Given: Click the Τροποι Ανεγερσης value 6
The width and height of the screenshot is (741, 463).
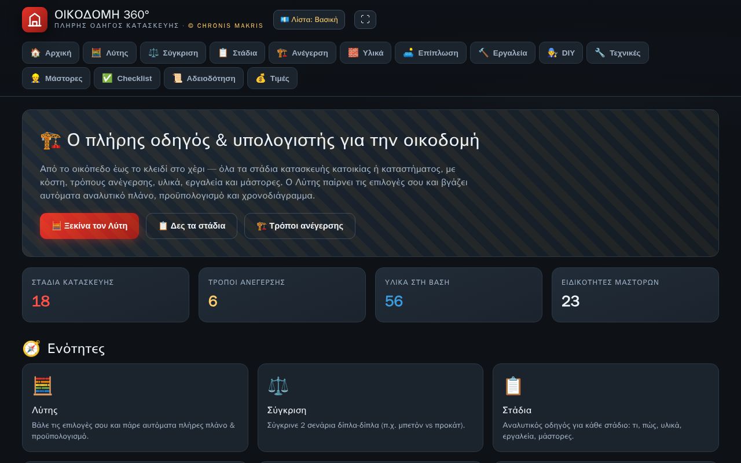Looking at the screenshot, I should pos(213,302).
